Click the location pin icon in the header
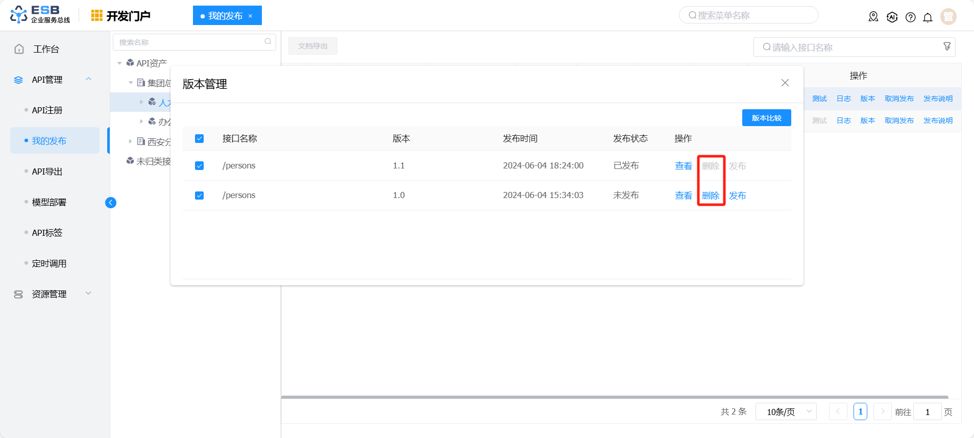The height and width of the screenshot is (438, 974). (x=873, y=17)
